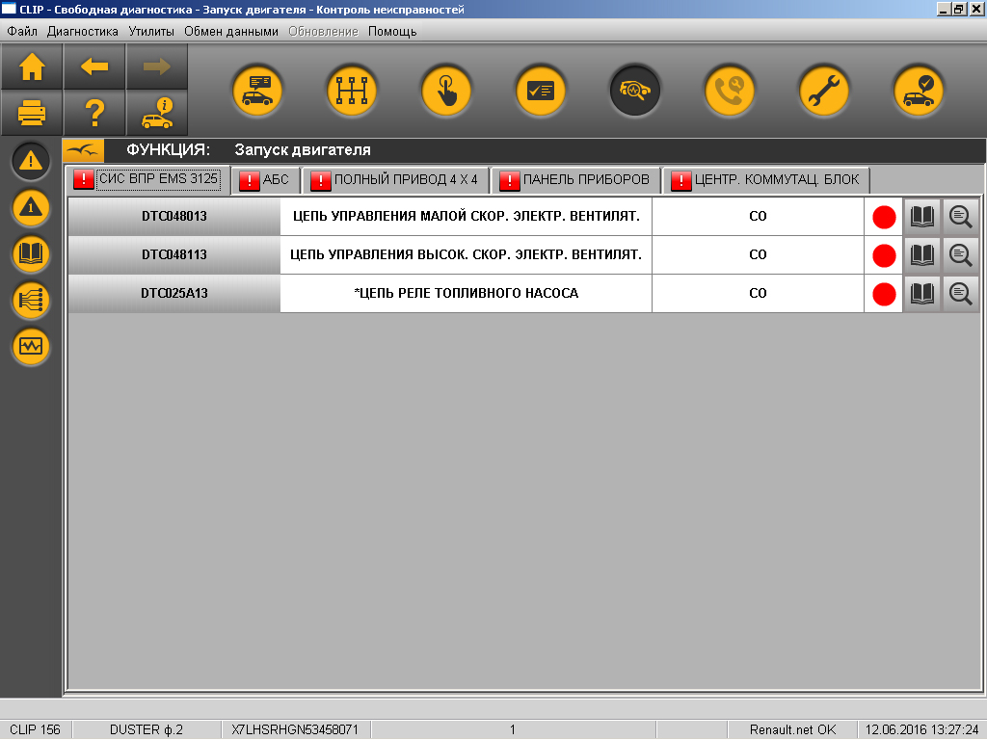Open the Файл menu

(x=22, y=32)
